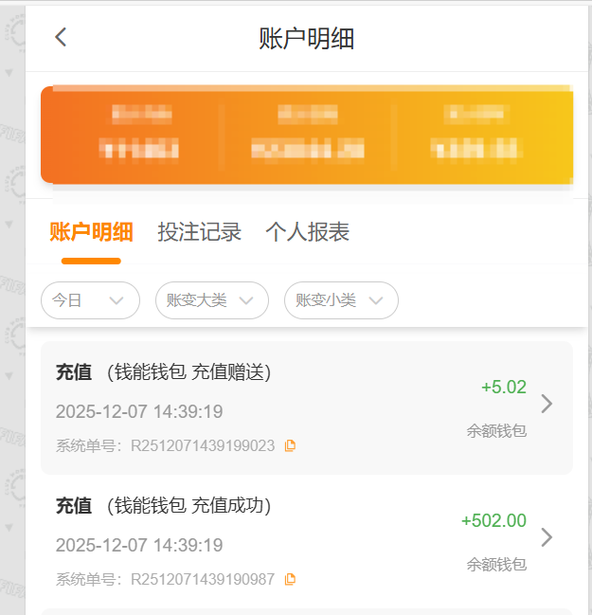592x615 pixels.
Task: Open the 账变小类 subcategory dropdown
Action: [341, 300]
